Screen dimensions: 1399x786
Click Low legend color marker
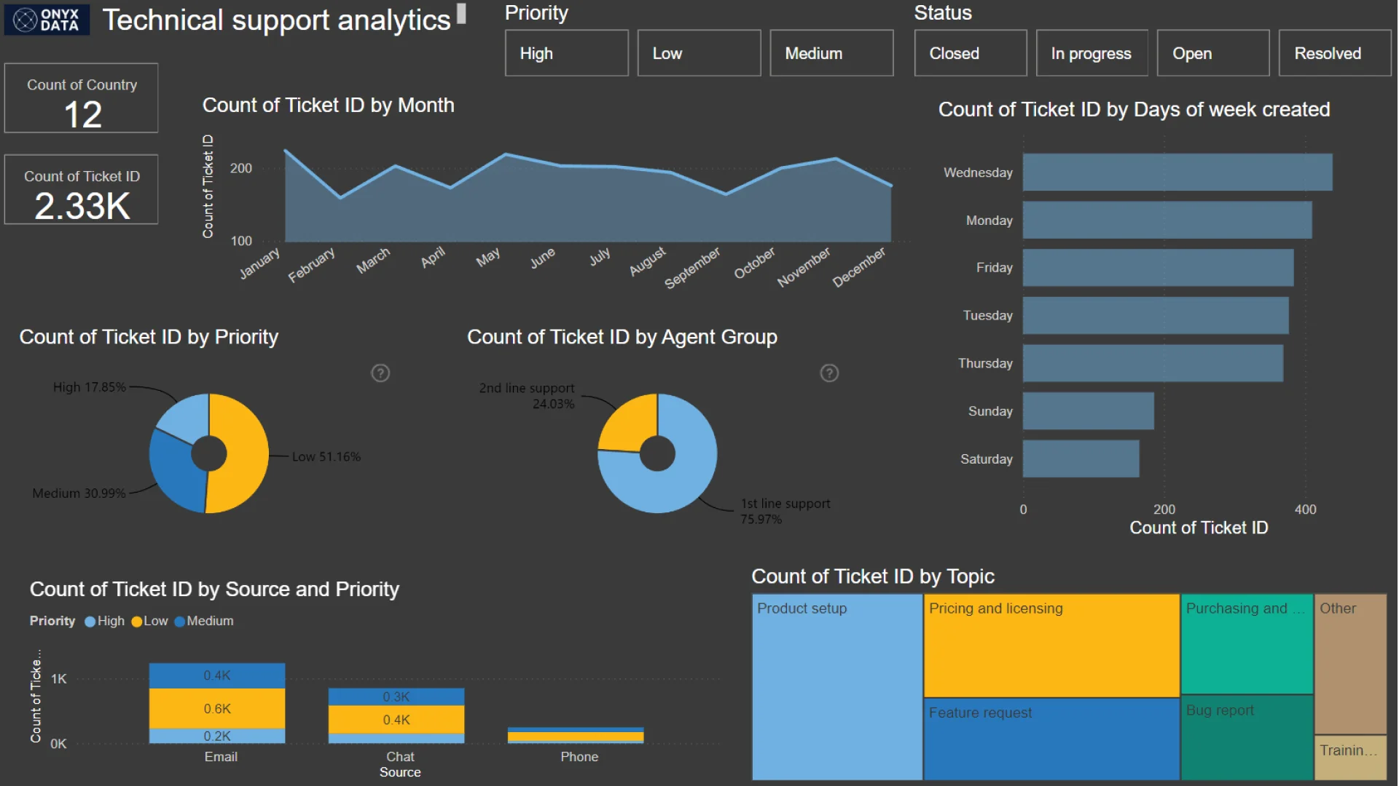click(136, 622)
